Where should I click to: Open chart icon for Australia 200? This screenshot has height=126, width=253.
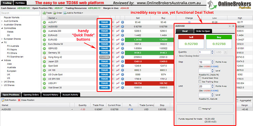pos(118,31)
